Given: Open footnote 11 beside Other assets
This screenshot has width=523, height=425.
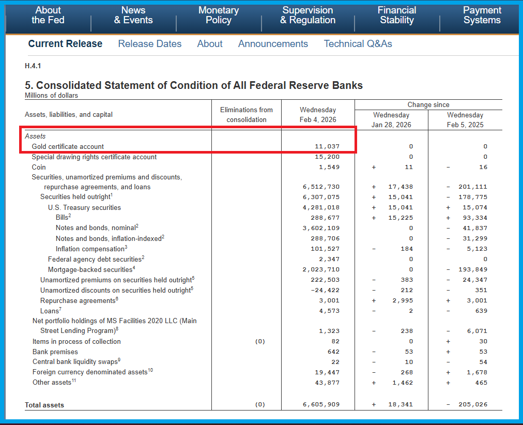Looking at the screenshot, I should pyautogui.click(x=75, y=381).
